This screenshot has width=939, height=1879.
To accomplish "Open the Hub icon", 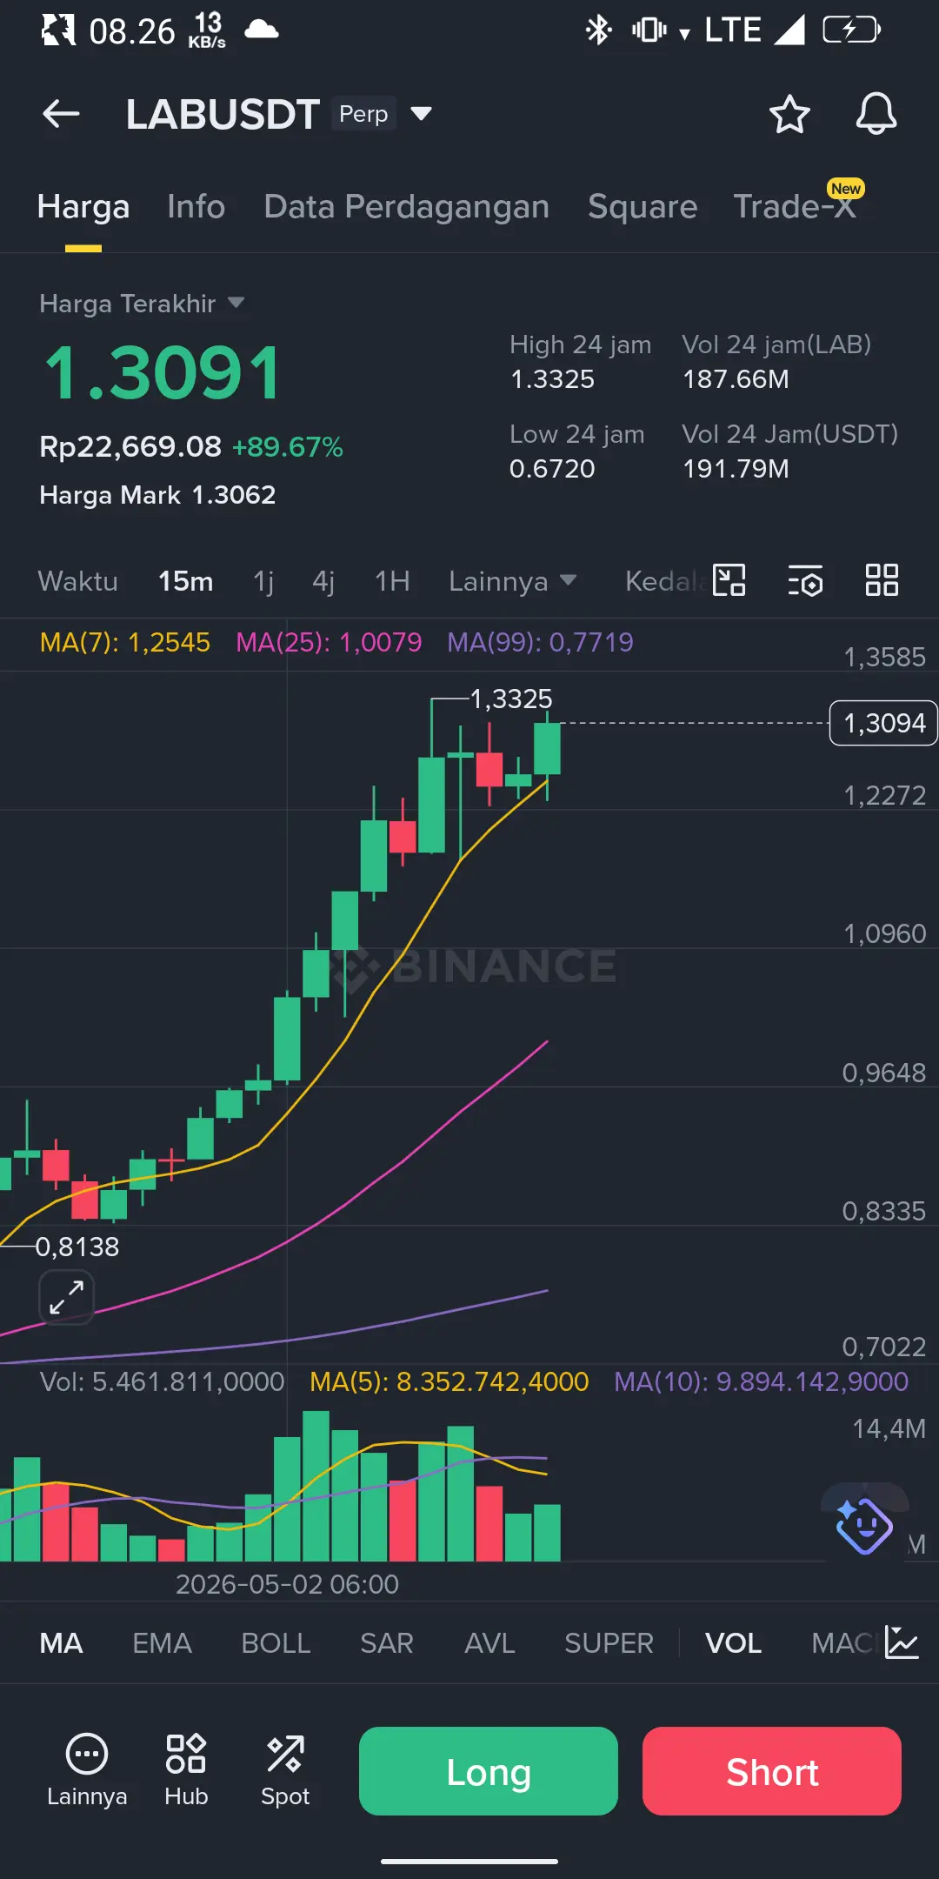I will click(186, 1771).
